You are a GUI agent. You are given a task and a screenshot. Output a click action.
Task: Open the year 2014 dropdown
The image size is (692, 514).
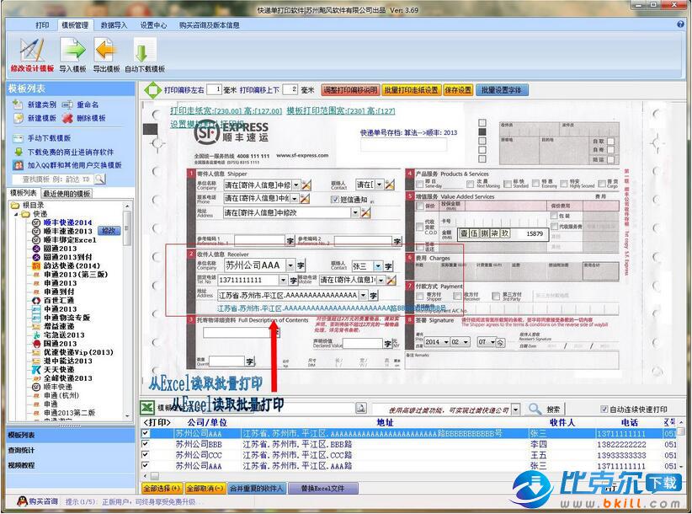(446, 342)
